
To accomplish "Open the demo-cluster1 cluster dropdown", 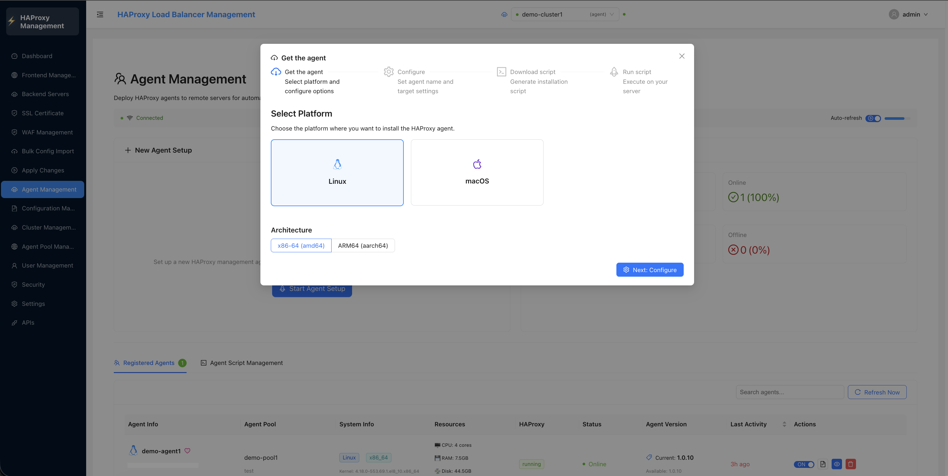I will click(x=565, y=14).
